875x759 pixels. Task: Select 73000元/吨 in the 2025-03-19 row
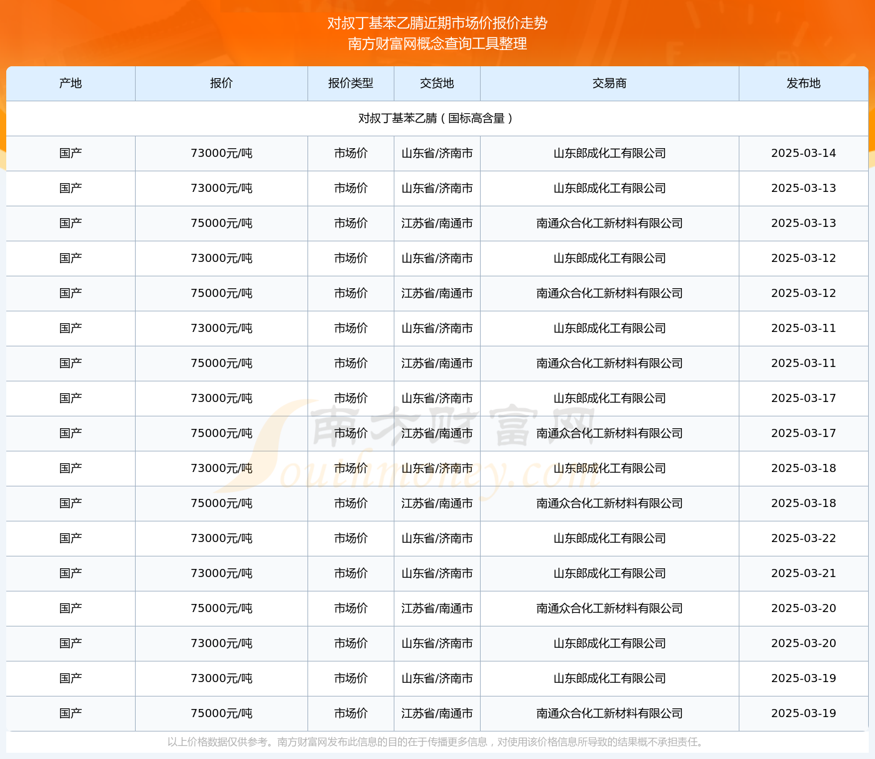[x=221, y=678]
